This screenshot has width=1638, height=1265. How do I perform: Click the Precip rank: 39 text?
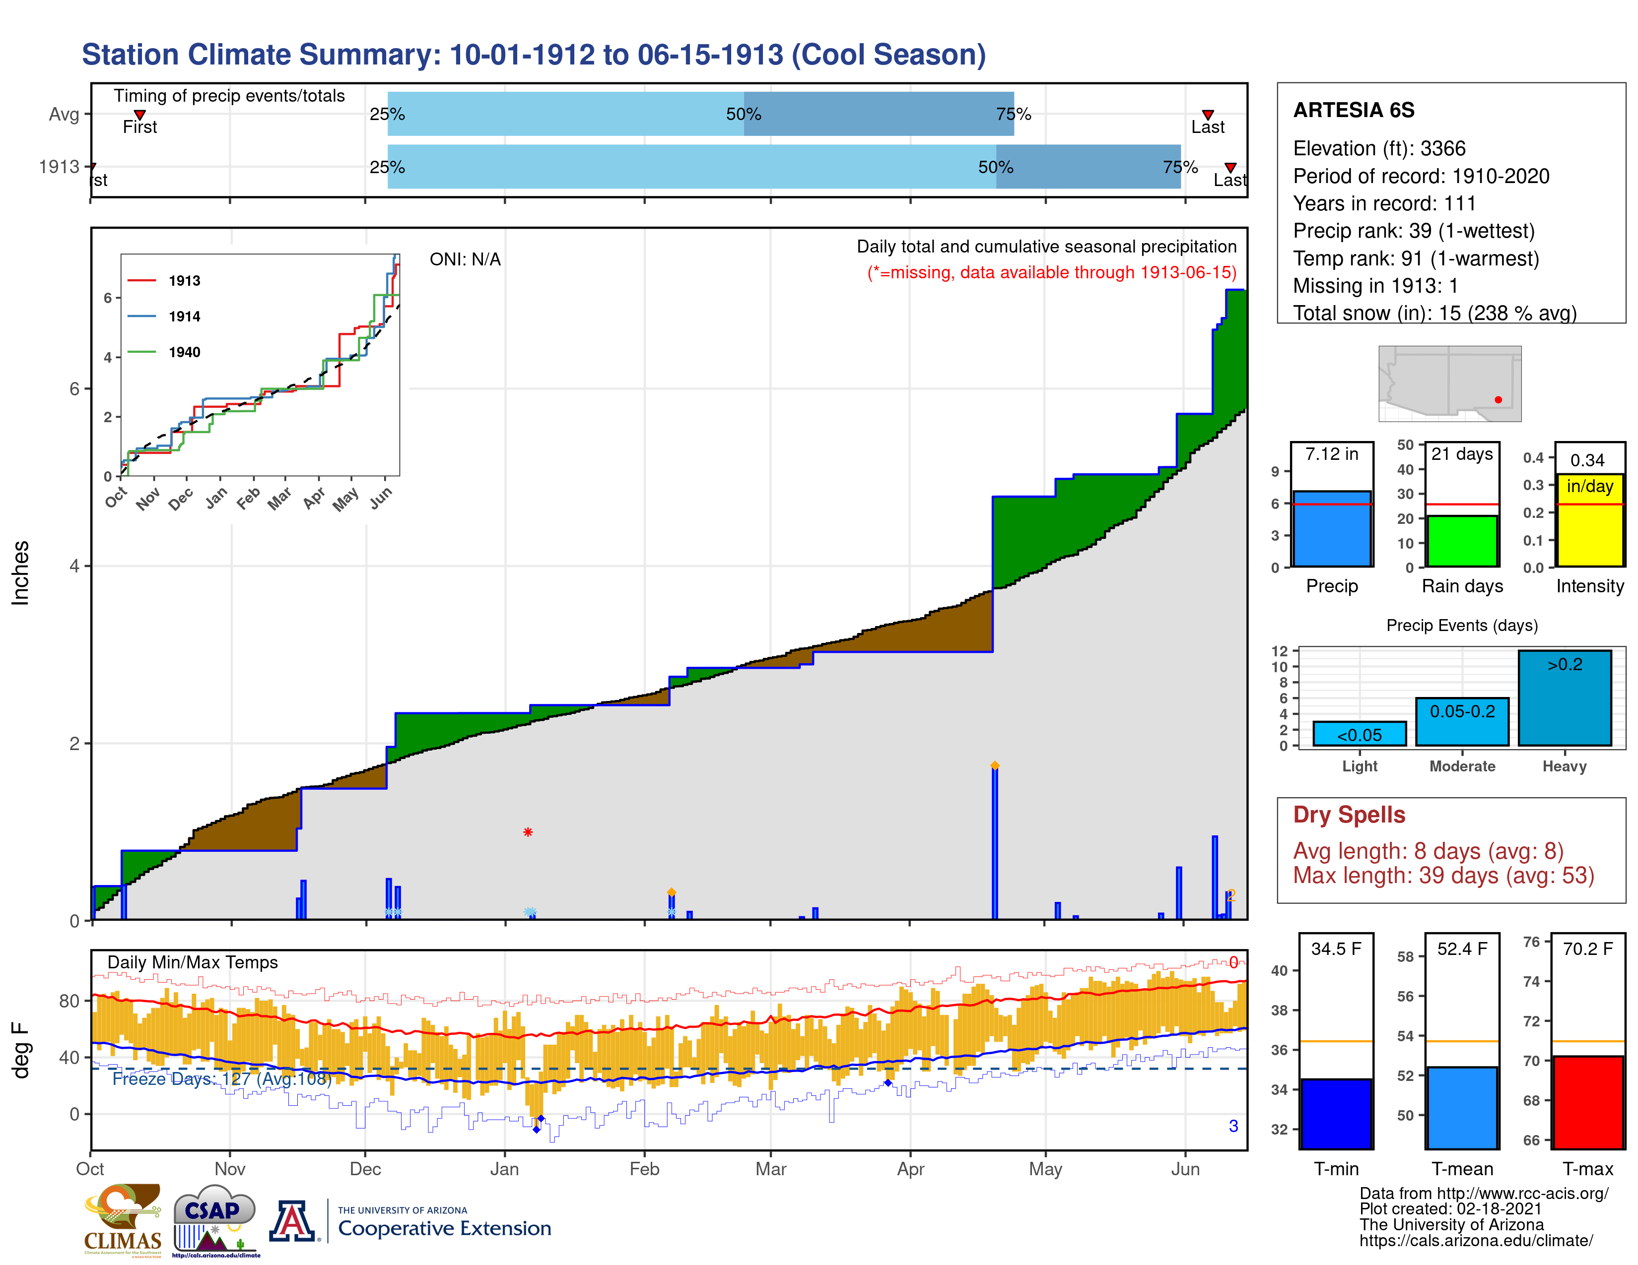[x=1414, y=231]
